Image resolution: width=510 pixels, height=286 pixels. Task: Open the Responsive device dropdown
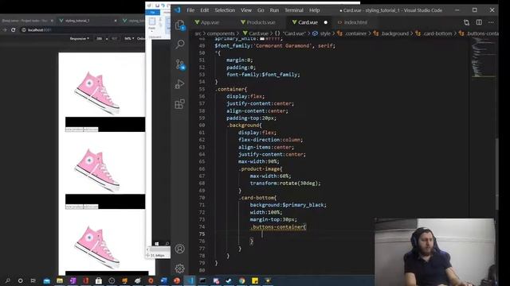(x=80, y=39)
